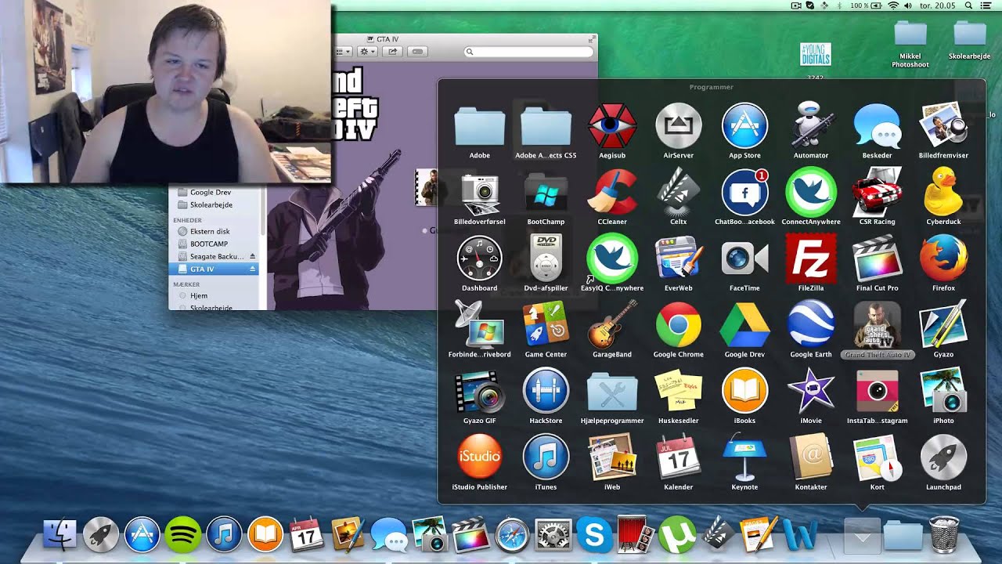The image size is (1002, 564).
Task: Open Firefox browser in the grid
Action: (943, 258)
